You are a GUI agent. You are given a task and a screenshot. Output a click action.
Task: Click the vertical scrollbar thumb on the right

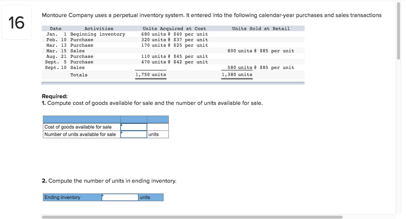tap(398, 31)
